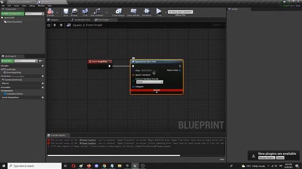This screenshot has width=302, height=169.
Task: Click the Spawn Transform input pin
Action: tap(133, 75)
